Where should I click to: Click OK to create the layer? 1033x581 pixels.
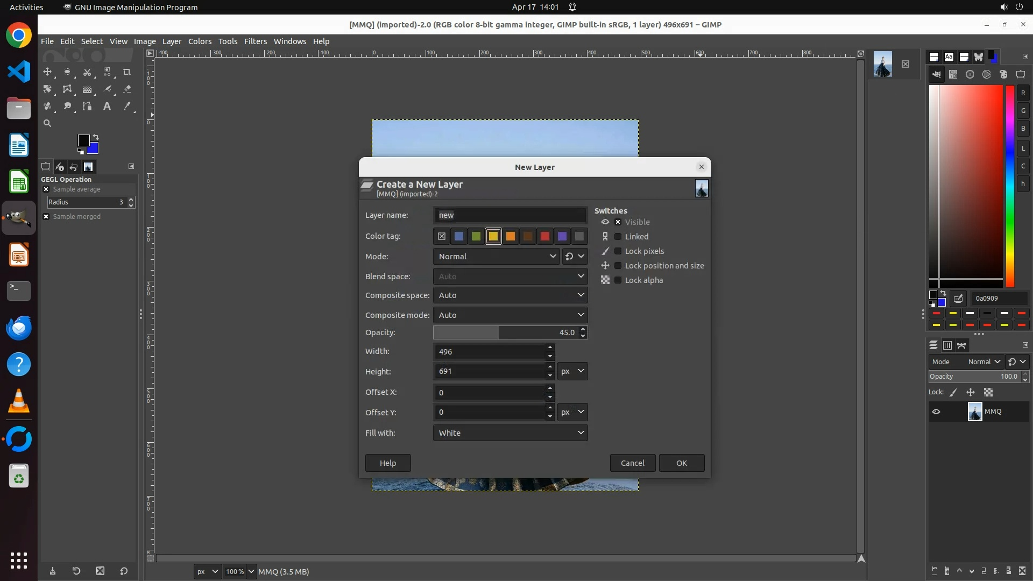(681, 463)
